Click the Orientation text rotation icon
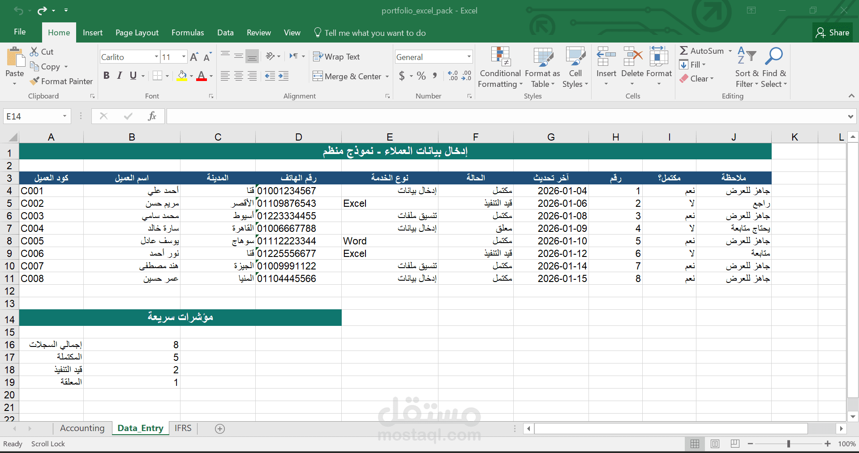Image resolution: width=859 pixels, height=453 pixels. point(270,56)
